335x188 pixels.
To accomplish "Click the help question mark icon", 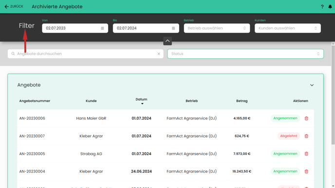I will point(322,7).
